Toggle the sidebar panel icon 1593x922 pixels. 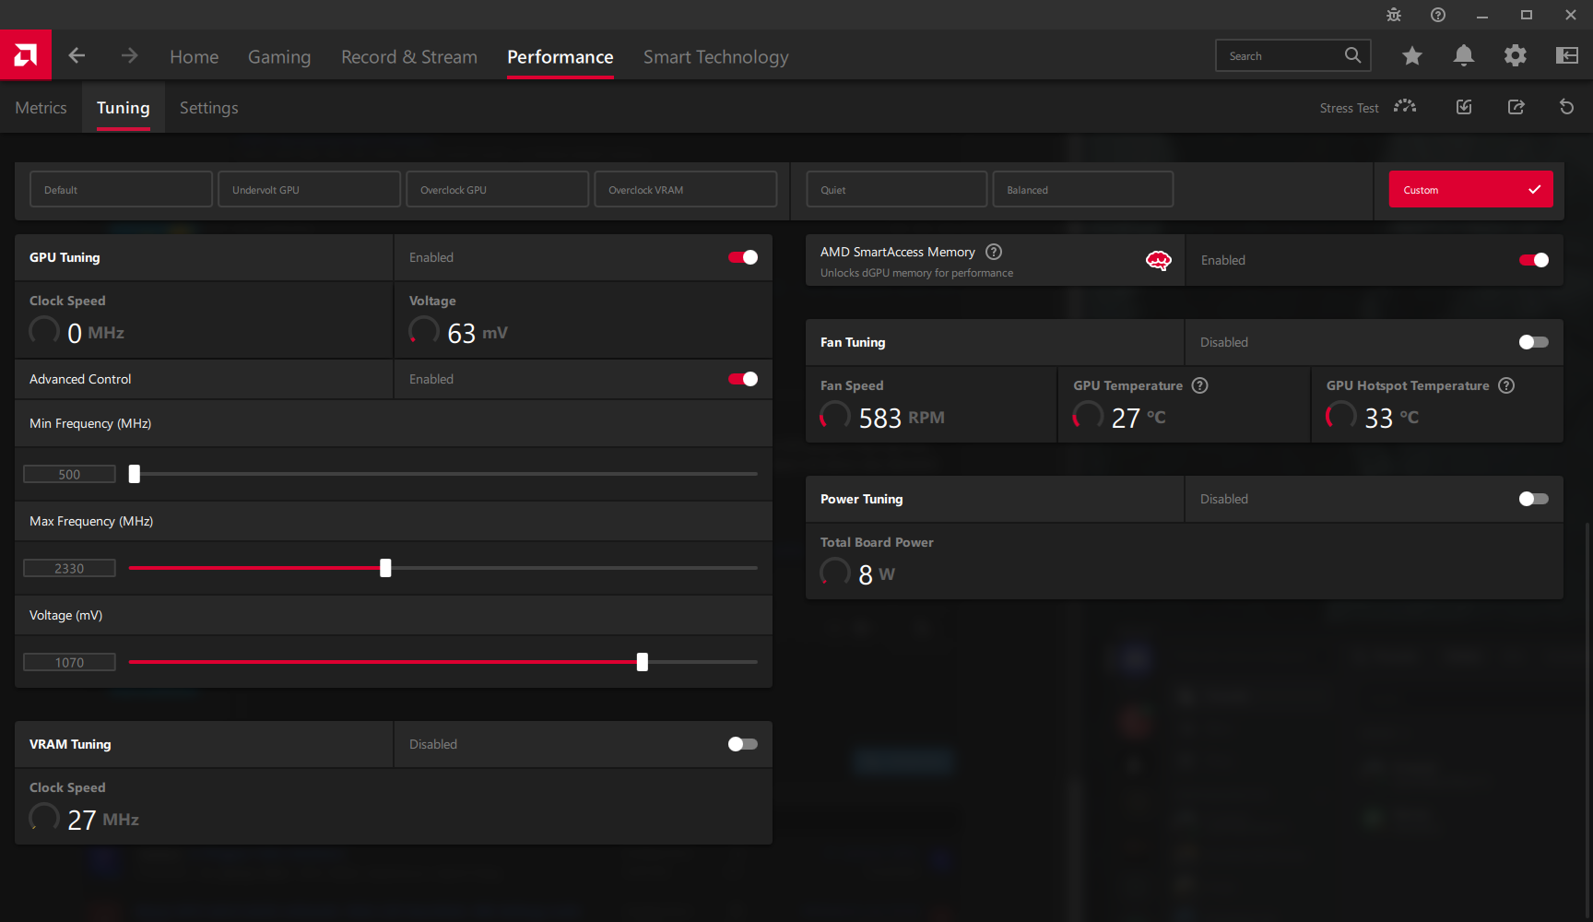(1566, 56)
